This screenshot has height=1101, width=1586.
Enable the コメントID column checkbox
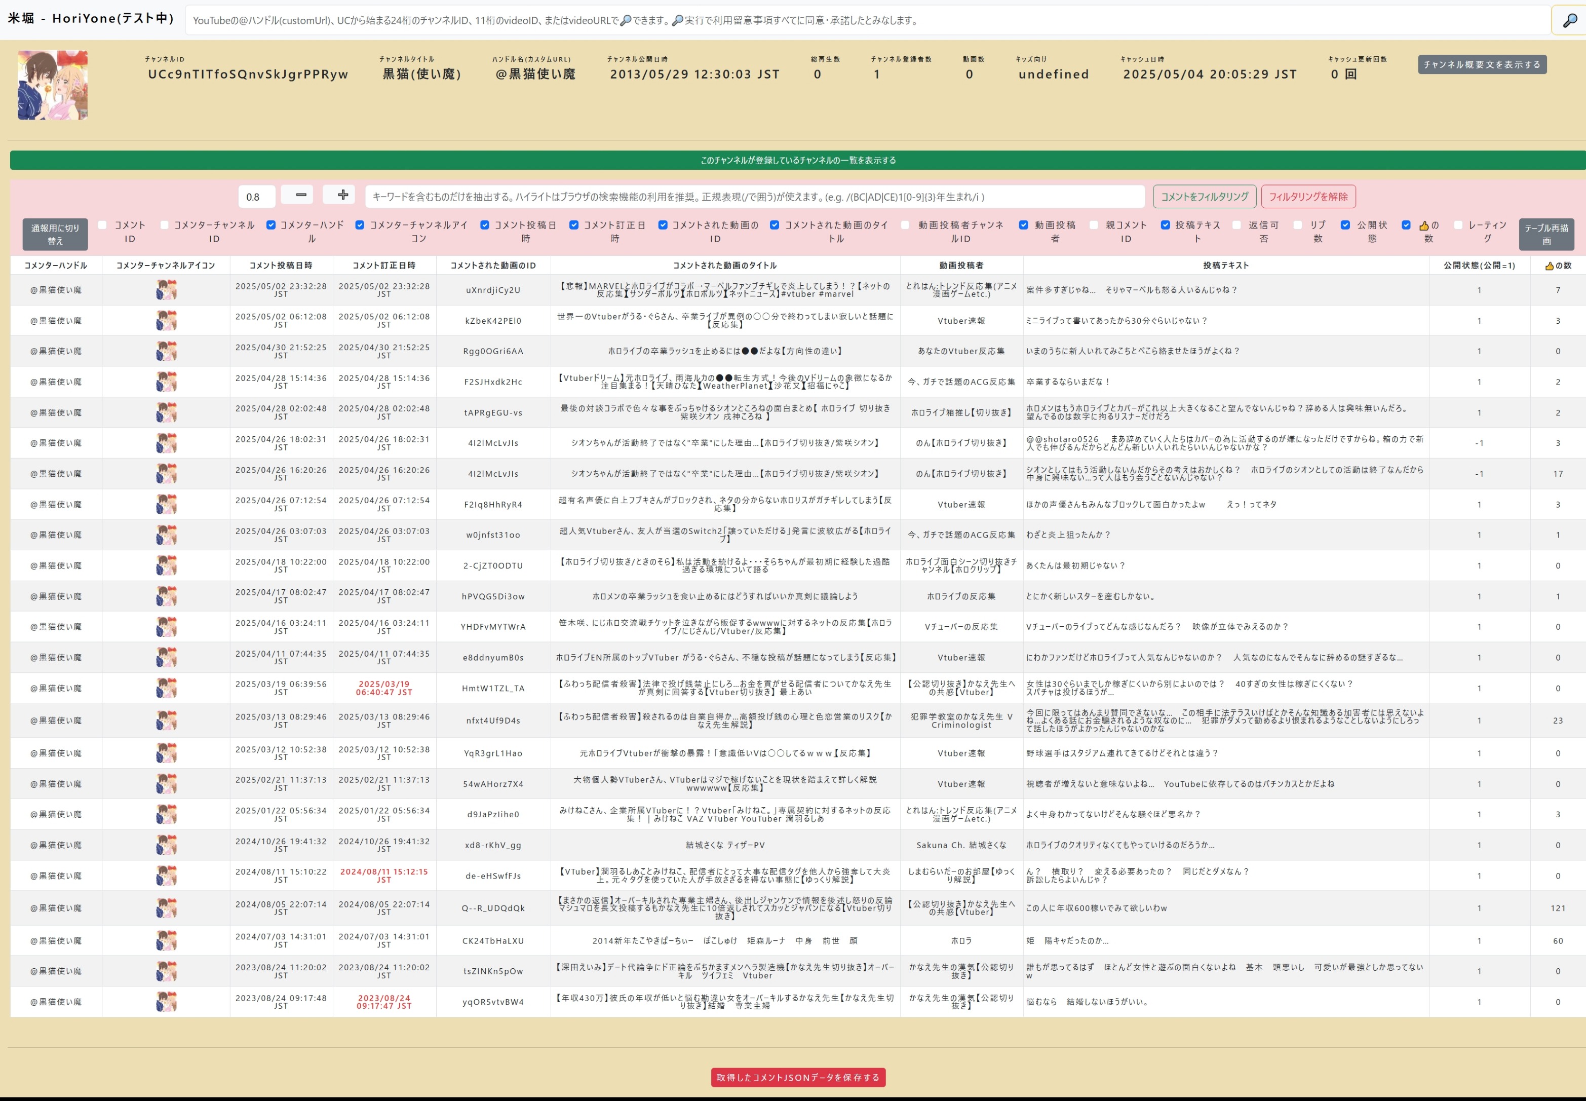coord(102,225)
